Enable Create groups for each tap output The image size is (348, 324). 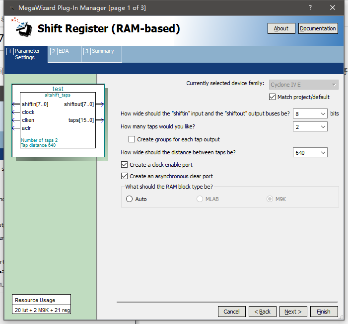coord(132,139)
